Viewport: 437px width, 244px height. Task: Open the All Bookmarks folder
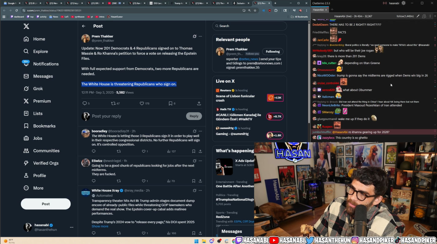(x=299, y=17)
